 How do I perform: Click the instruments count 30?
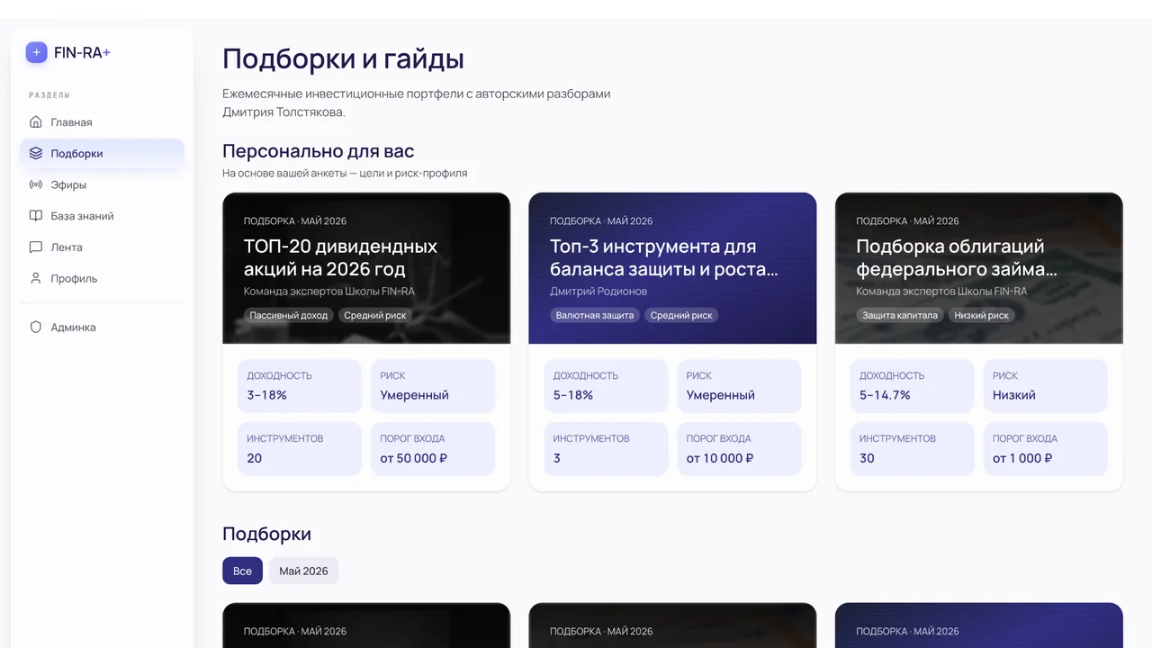pyautogui.click(x=867, y=458)
